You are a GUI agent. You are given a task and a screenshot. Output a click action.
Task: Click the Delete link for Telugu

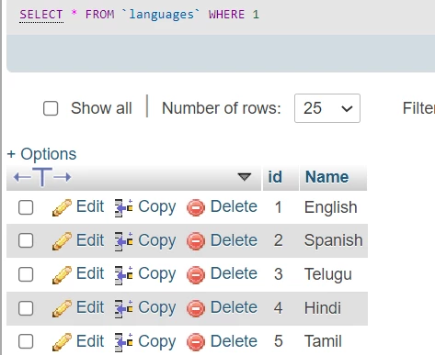pyautogui.click(x=234, y=273)
